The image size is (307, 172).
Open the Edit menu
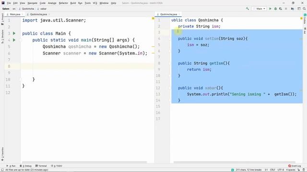coord(15,3)
